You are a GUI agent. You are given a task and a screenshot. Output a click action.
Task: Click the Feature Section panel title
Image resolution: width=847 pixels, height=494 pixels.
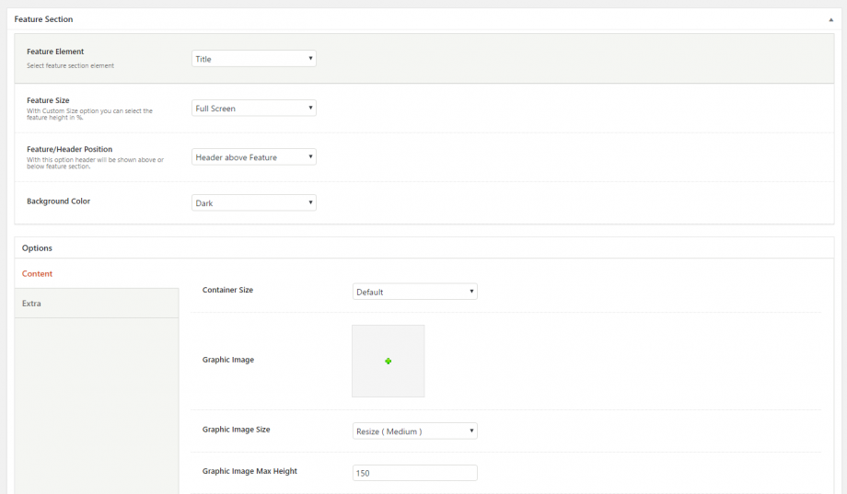click(43, 19)
